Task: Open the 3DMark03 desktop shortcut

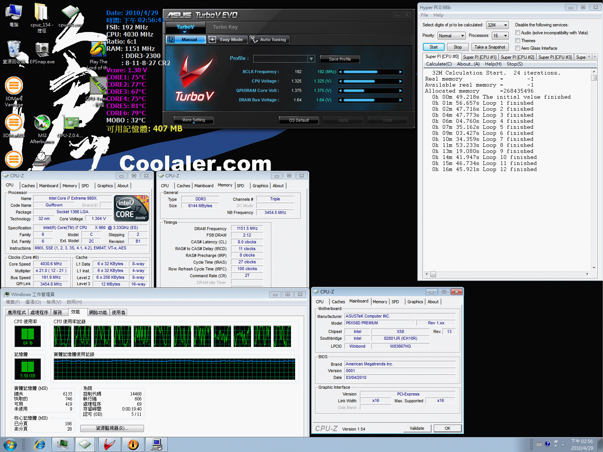Action: [14, 125]
